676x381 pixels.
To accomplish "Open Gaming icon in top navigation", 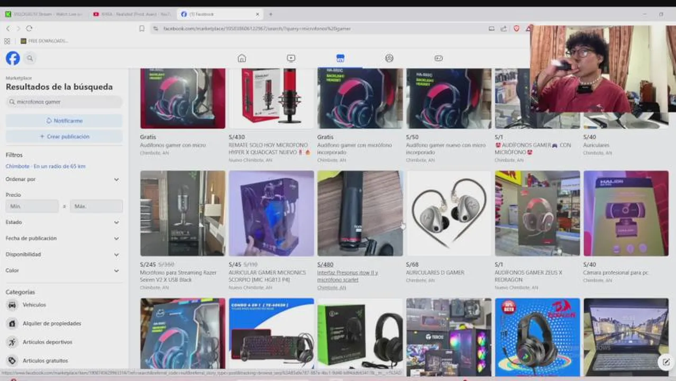I will coord(439,58).
